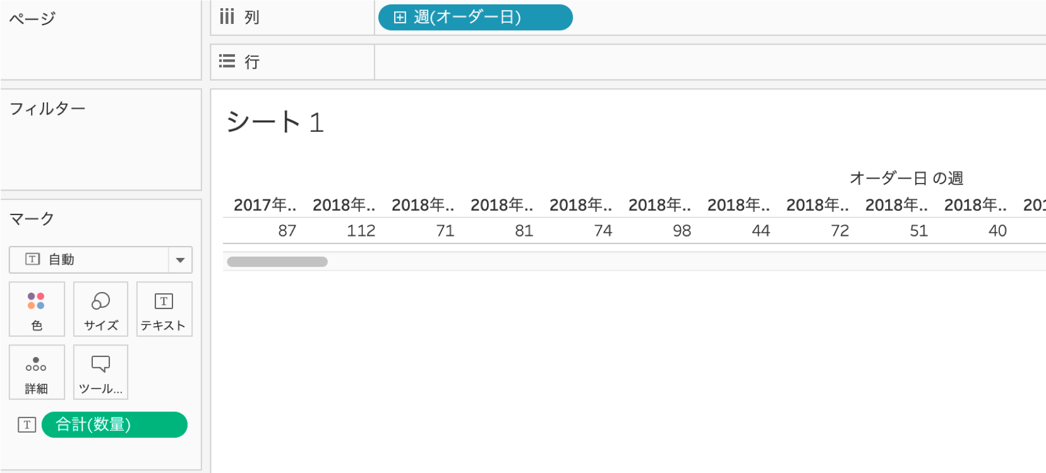Select the cell with value 98
This screenshot has width=1046, height=473.
682,231
